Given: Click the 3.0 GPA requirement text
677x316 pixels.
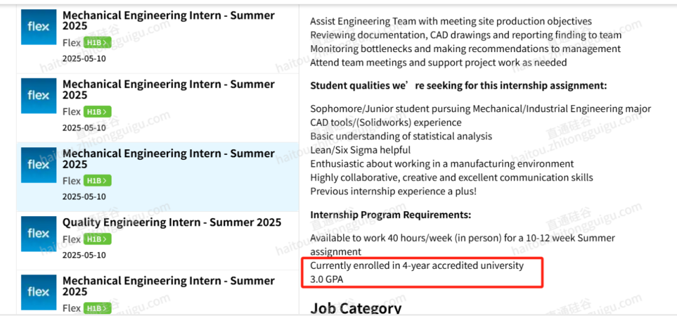Looking at the screenshot, I should (x=327, y=279).
